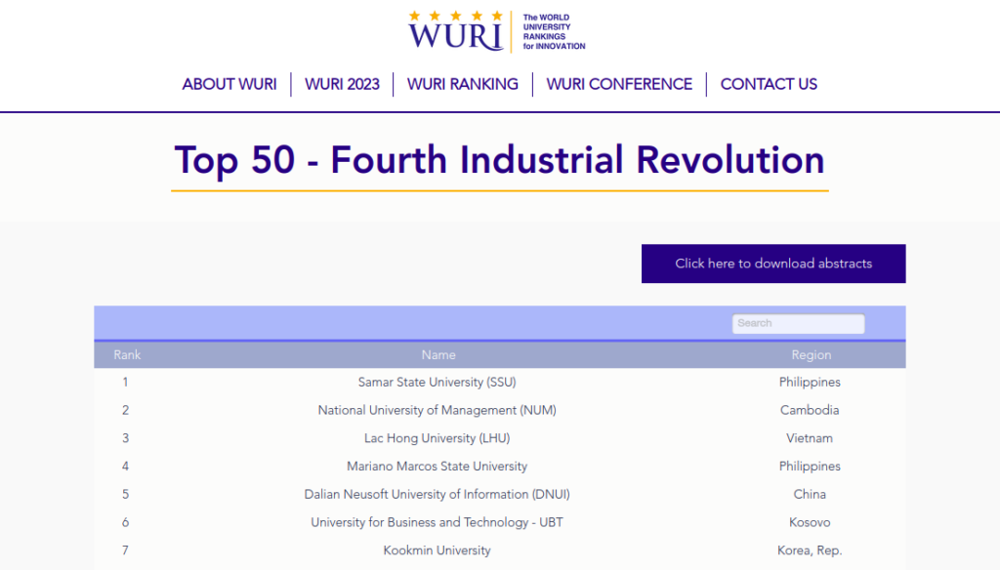Click the WURI logo at top
The height and width of the screenshot is (570, 1000).
click(x=497, y=31)
